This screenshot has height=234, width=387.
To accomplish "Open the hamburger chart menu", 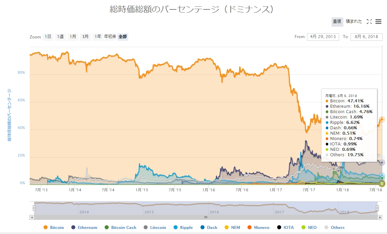I will pos(379,22).
